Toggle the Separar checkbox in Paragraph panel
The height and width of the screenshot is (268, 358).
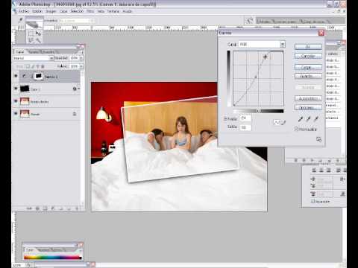point(313,201)
